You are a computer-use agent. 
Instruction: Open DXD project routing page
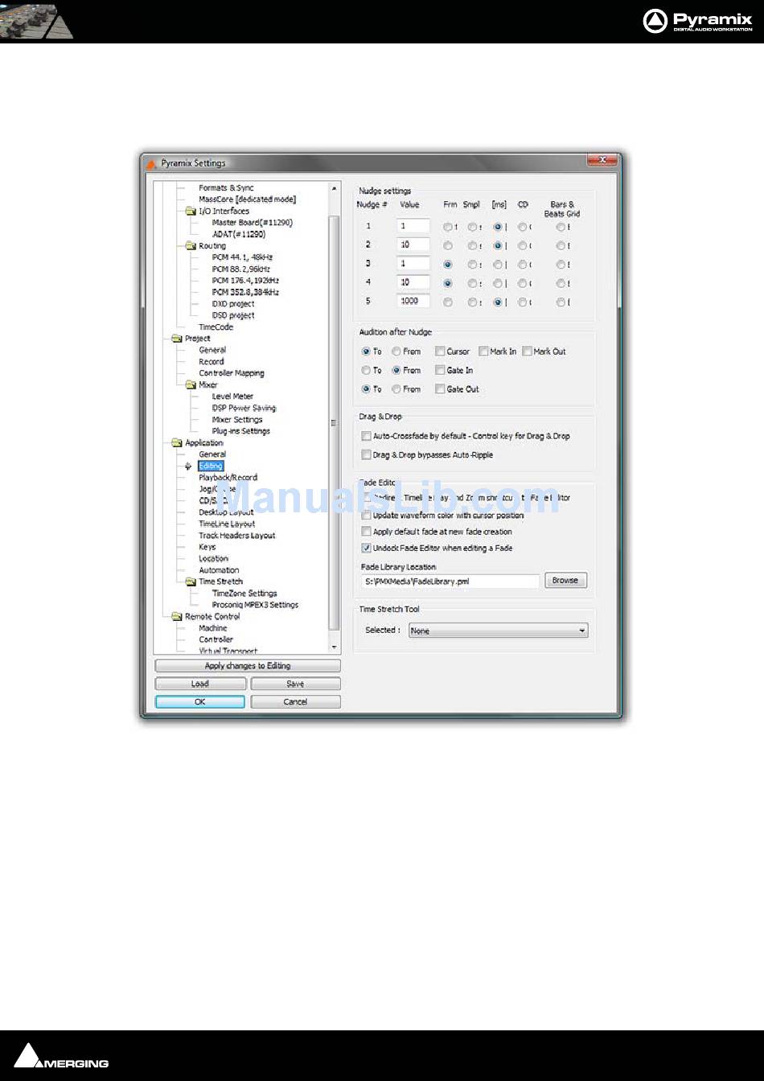click(233, 304)
